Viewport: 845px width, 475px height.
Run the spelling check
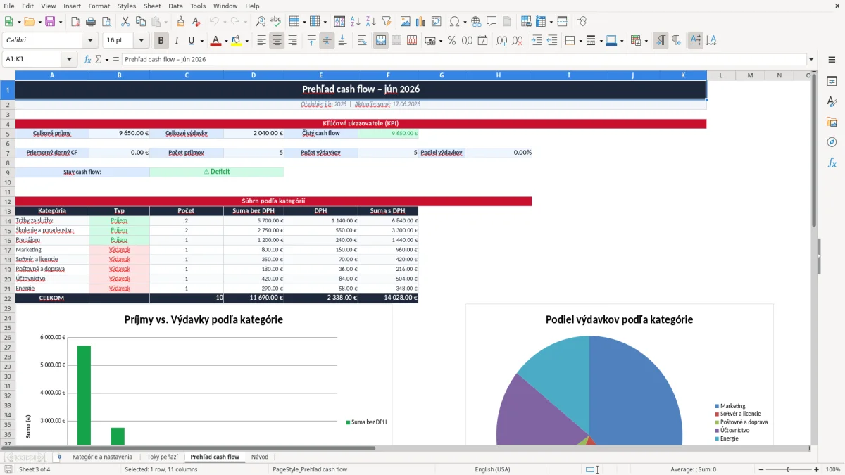click(276, 22)
